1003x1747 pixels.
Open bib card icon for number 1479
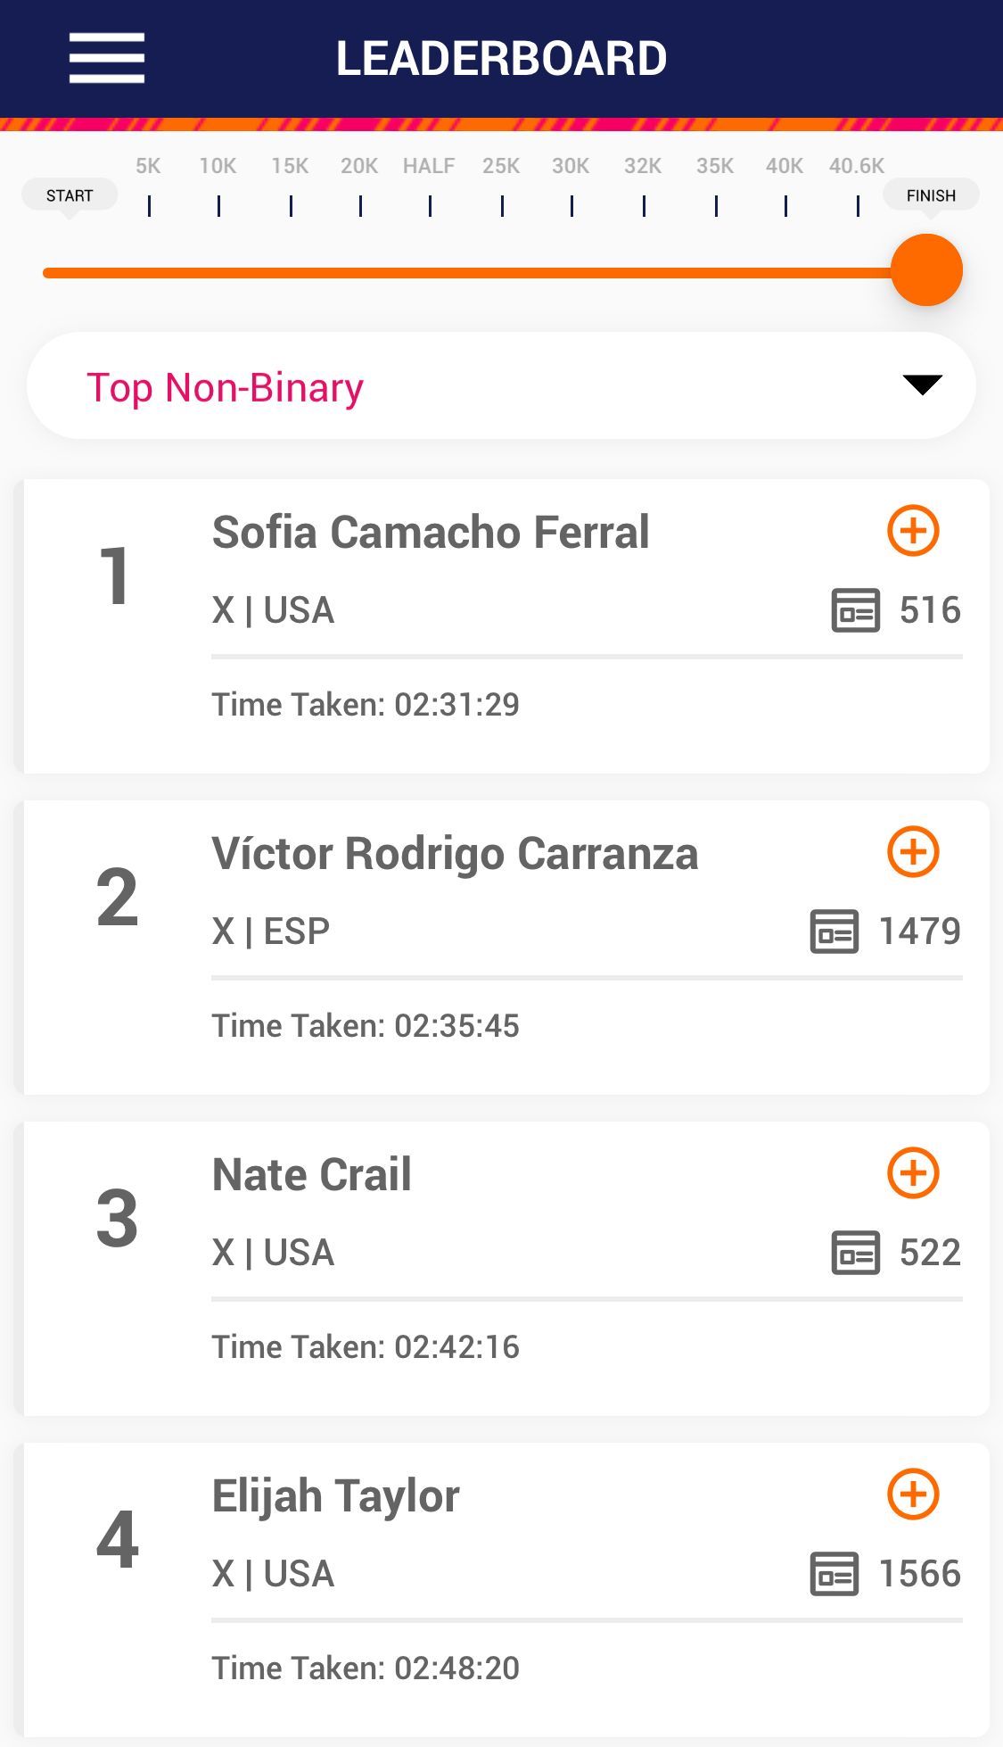tap(834, 931)
